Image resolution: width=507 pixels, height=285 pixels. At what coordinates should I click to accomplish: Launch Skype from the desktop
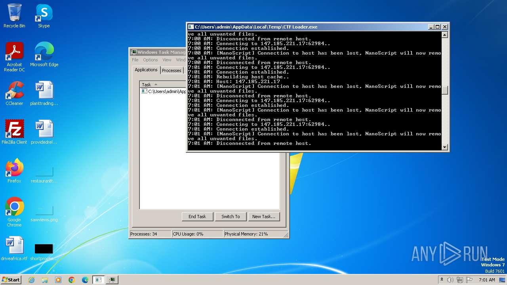click(x=44, y=16)
